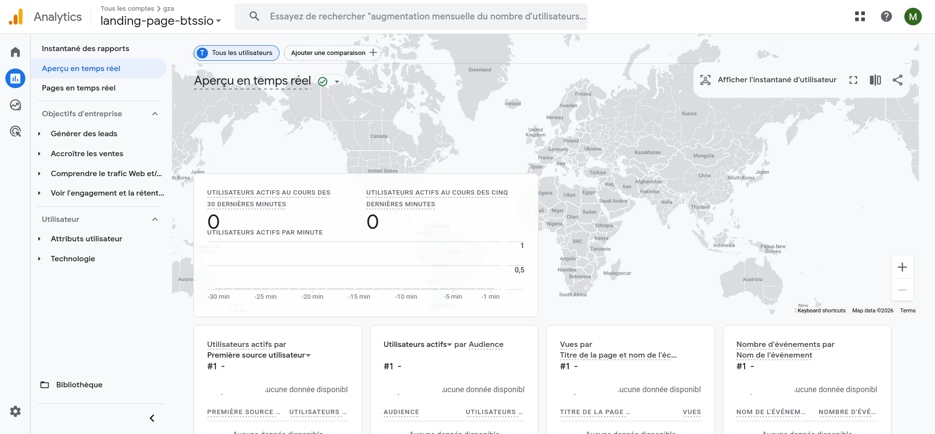Open the Première source utilisateur dropdown
This screenshot has width=935, height=434.
pos(259,355)
